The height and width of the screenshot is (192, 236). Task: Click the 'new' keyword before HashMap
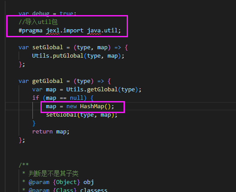click(x=72, y=106)
